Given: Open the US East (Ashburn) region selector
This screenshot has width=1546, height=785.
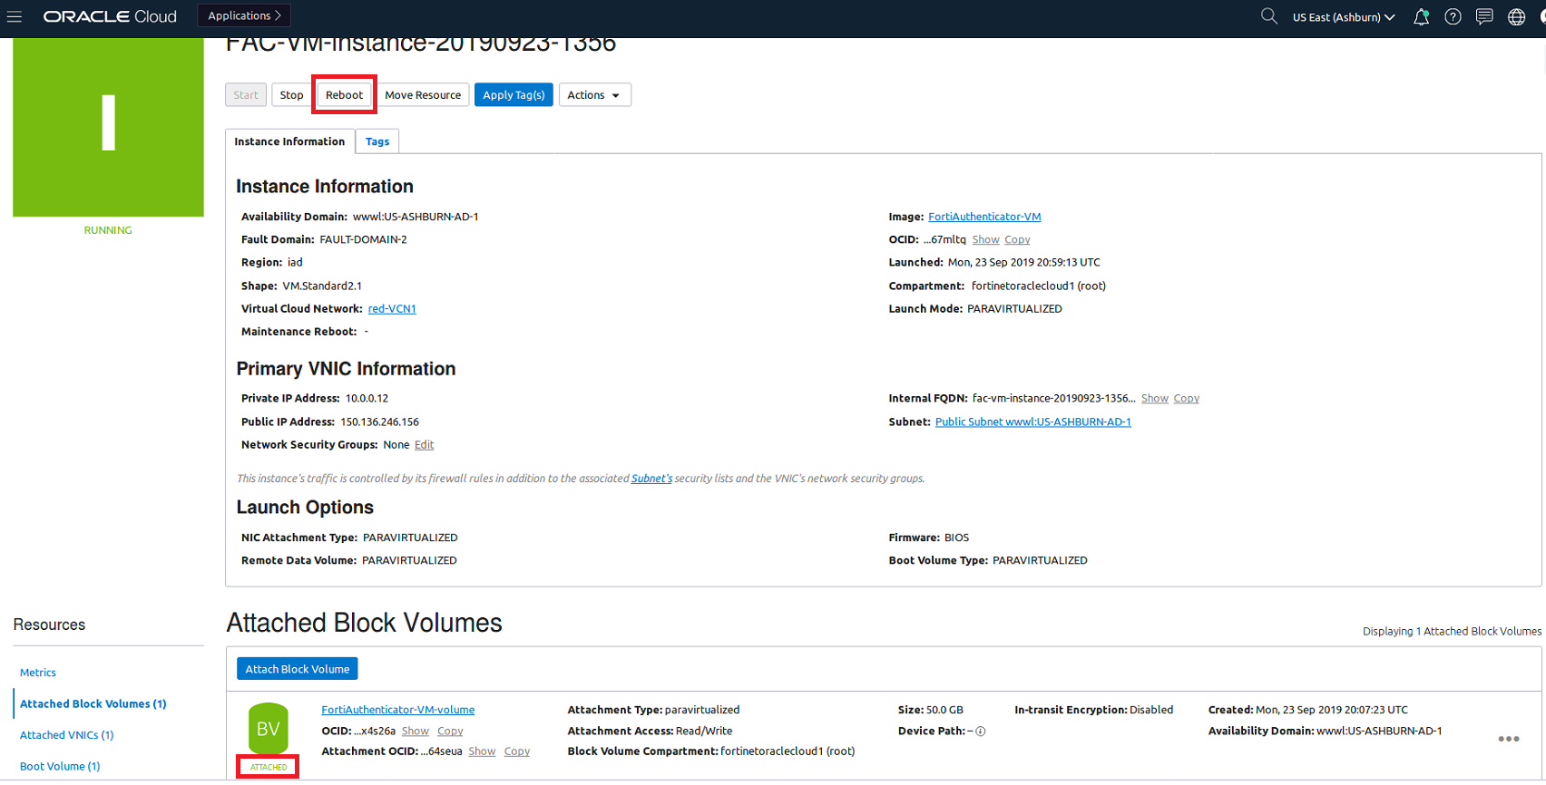Looking at the screenshot, I should click(1344, 17).
